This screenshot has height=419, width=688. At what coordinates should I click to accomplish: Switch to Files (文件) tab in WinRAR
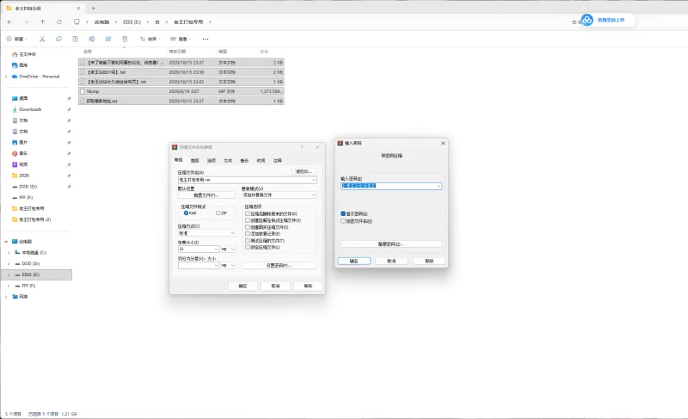tap(228, 161)
